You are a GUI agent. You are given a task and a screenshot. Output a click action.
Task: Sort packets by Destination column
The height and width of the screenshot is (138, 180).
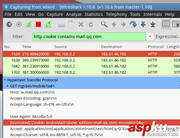click(123, 47)
